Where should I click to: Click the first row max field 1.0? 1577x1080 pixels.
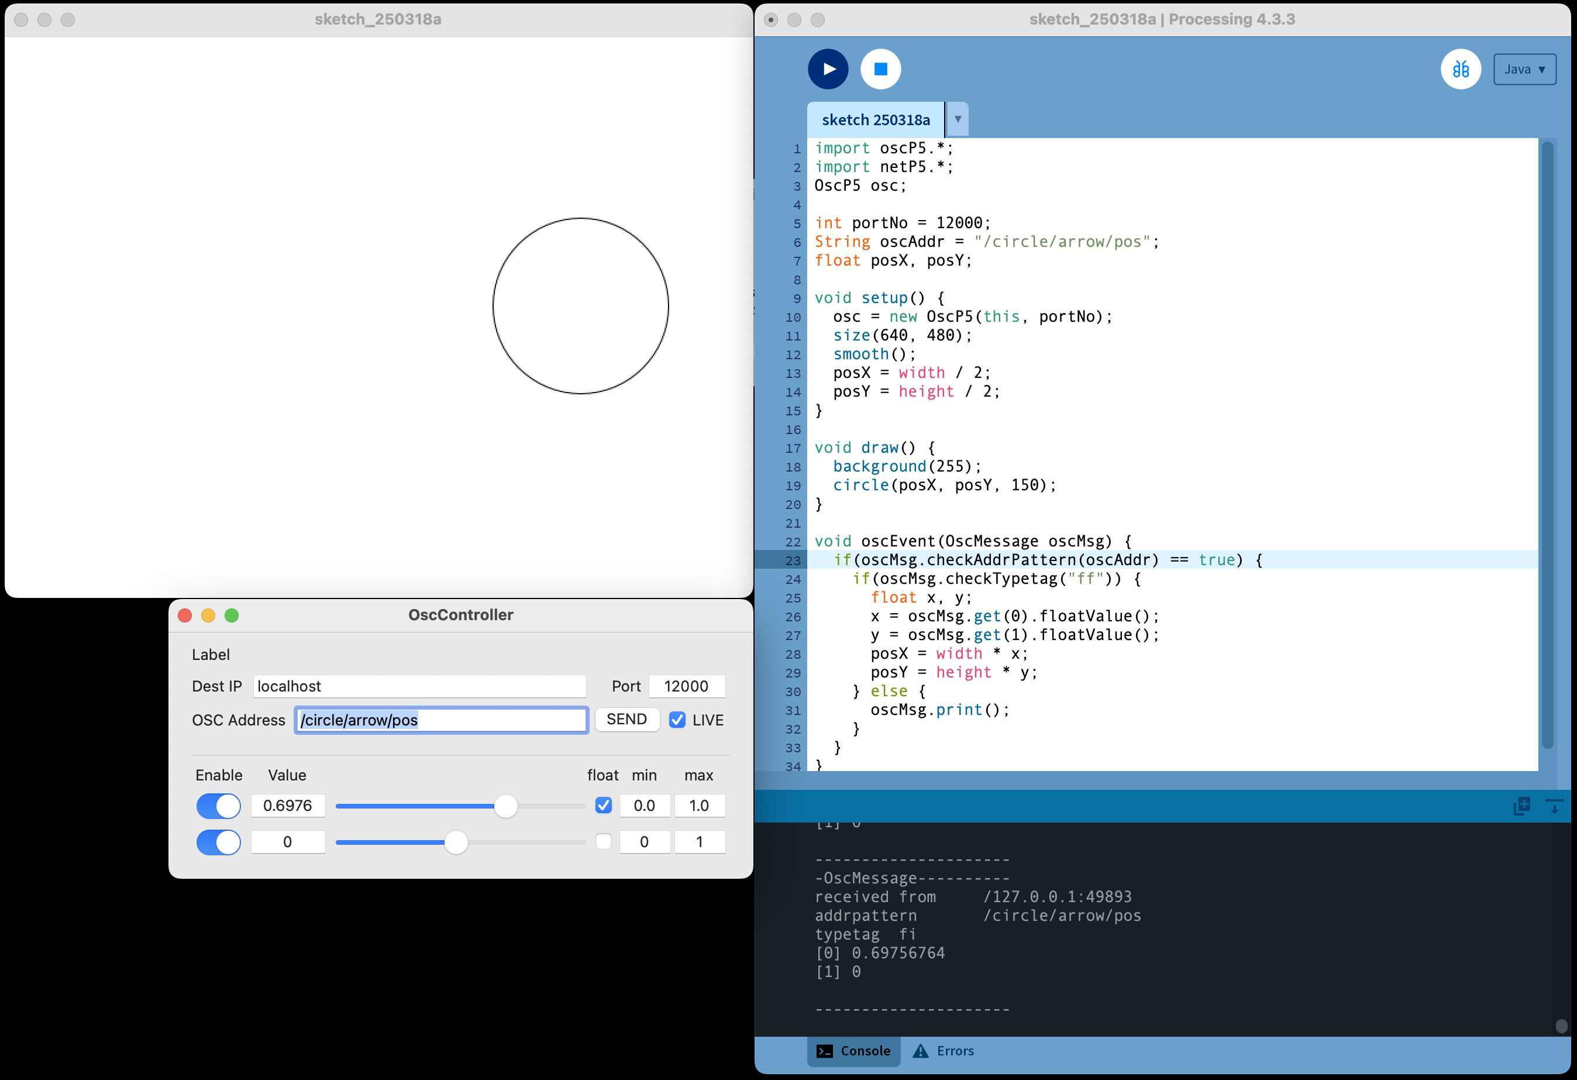(700, 806)
